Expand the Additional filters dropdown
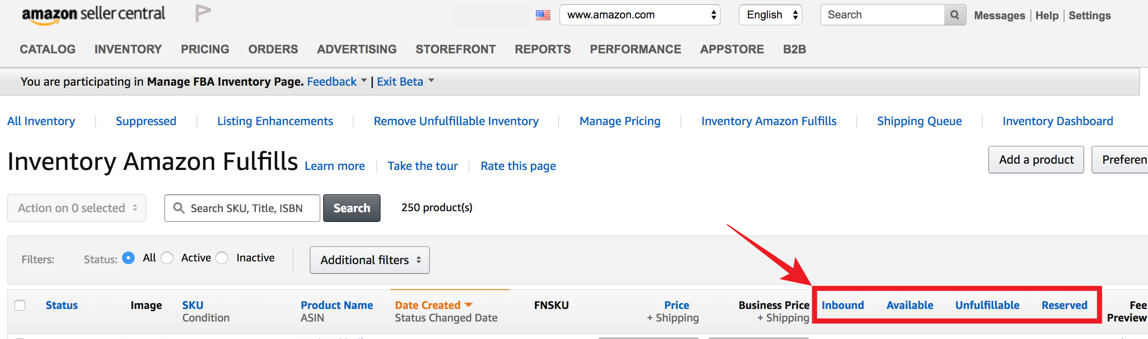This screenshot has width=1148, height=339. 369,260
